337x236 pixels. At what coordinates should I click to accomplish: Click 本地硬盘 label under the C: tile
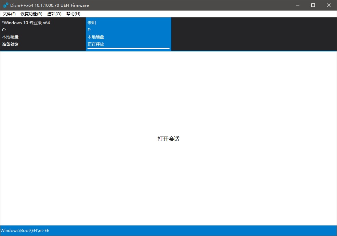coord(10,37)
